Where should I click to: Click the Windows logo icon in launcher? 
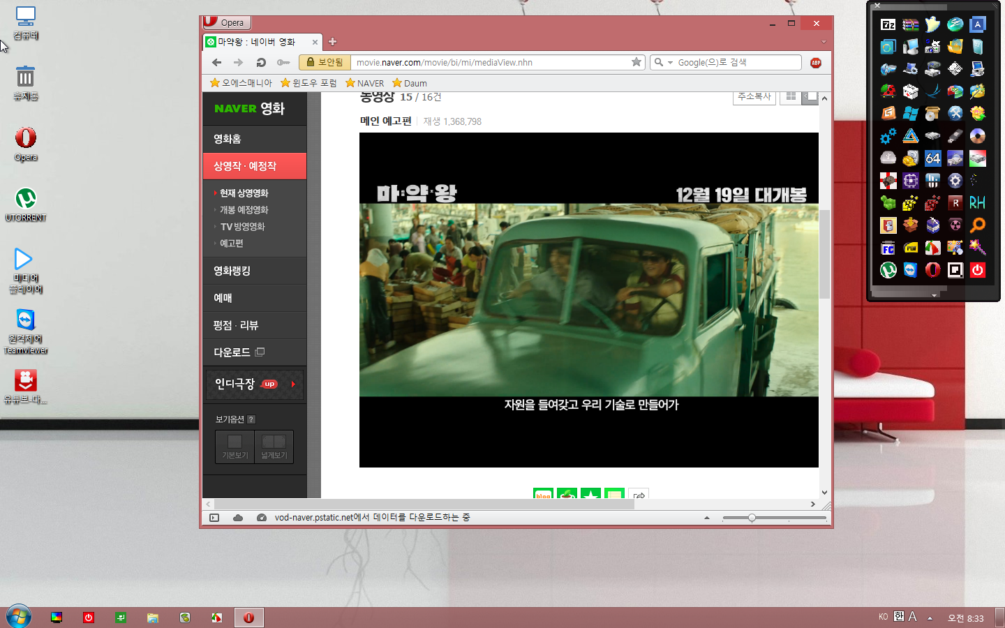click(911, 114)
